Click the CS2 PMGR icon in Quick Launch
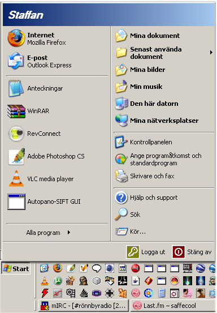 click(x=188, y=268)
